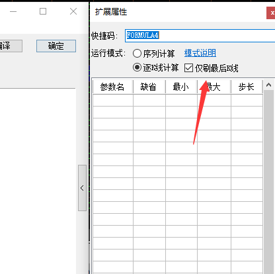Click the 最小 column header
Image resolution: width=275 pixels, height=274 pixels.
(181, 87)
